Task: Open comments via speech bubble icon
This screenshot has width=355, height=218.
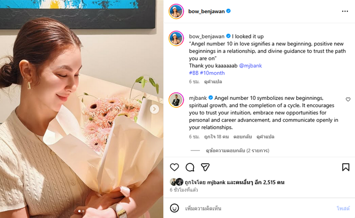Action: (x=190, y=167)
